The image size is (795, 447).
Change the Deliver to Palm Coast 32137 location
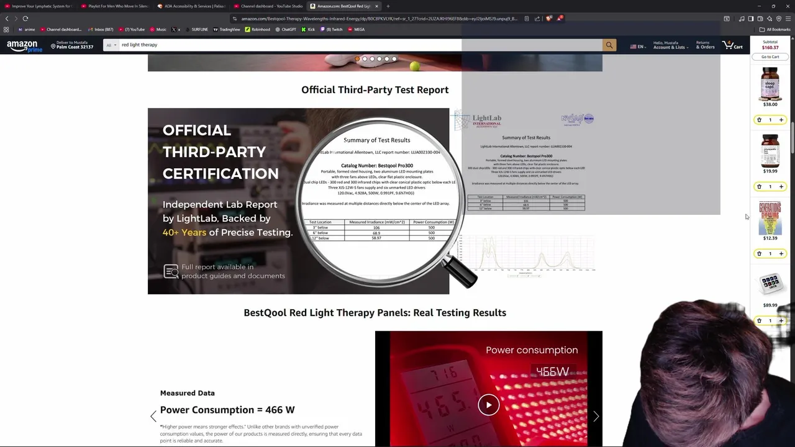coord(72,45)
